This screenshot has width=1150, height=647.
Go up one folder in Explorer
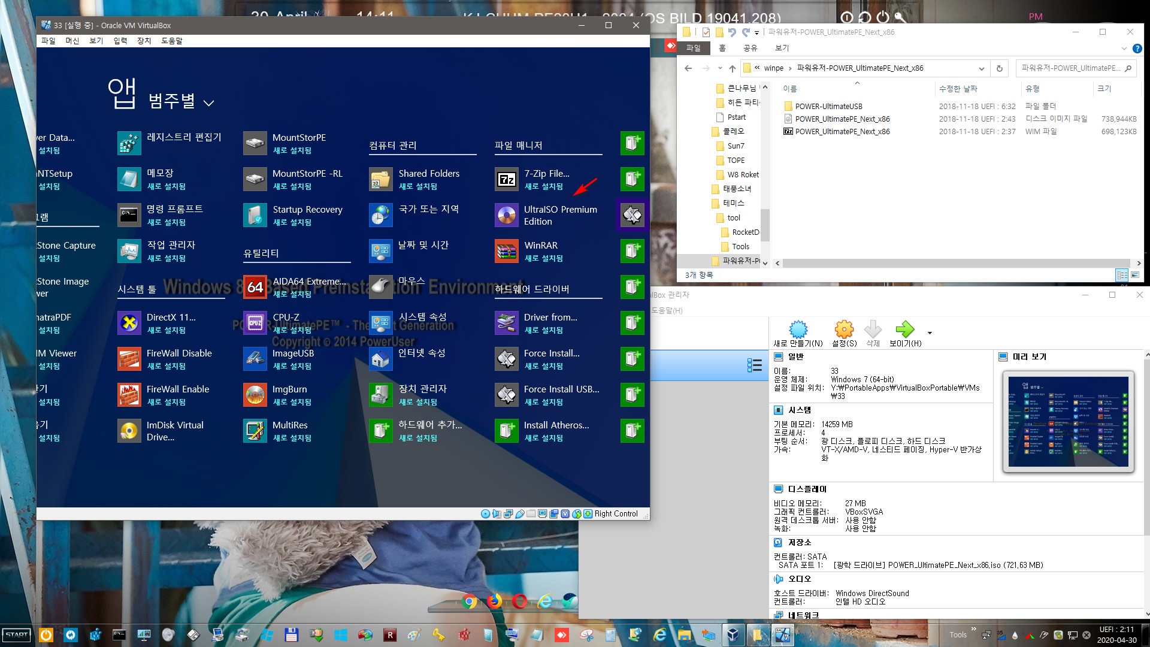(733, 68)
